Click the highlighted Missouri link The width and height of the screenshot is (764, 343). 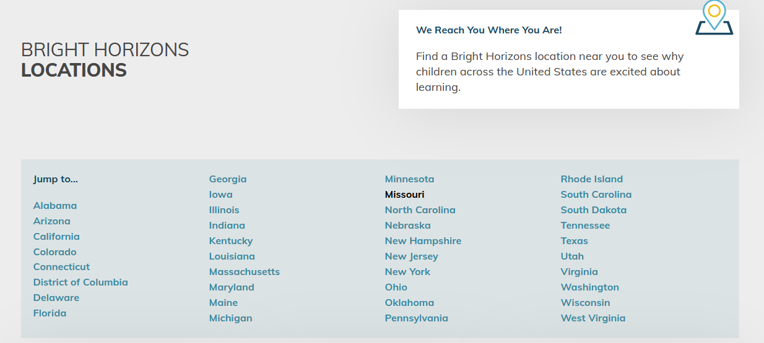point(404,195)
